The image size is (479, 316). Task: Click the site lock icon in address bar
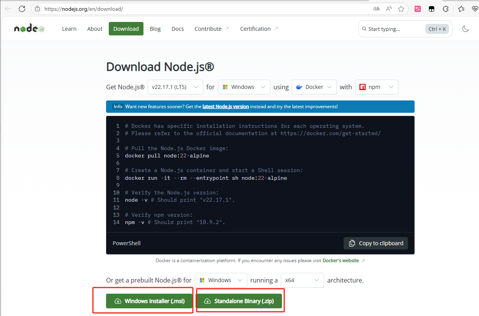click(x=37, y=9)
